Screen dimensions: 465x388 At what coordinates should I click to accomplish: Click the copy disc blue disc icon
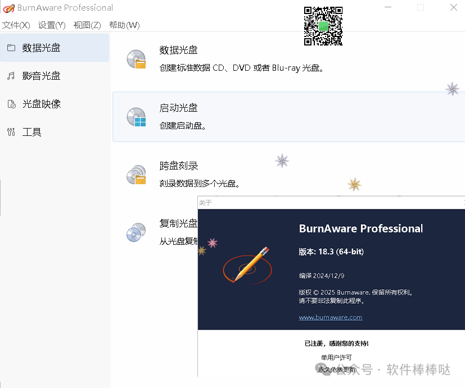136,232
